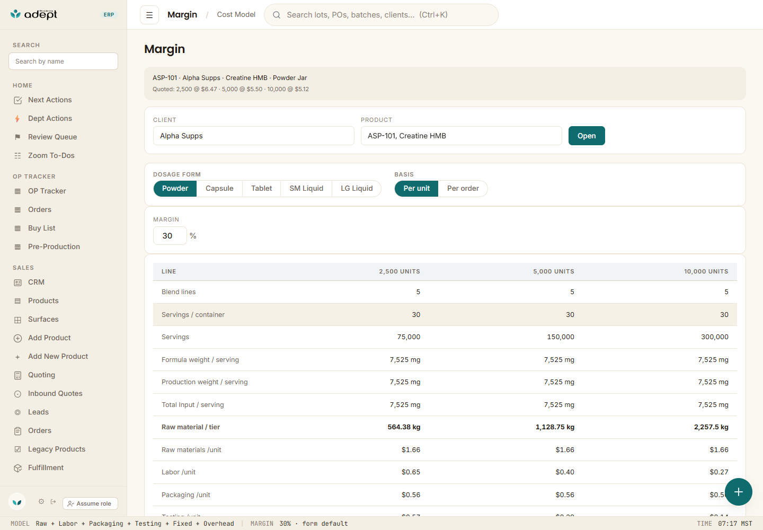Open the Client field showing Alpha Supps
This screenshot has height=530, width=763.
pyautogui.click(x=254, y=136)
